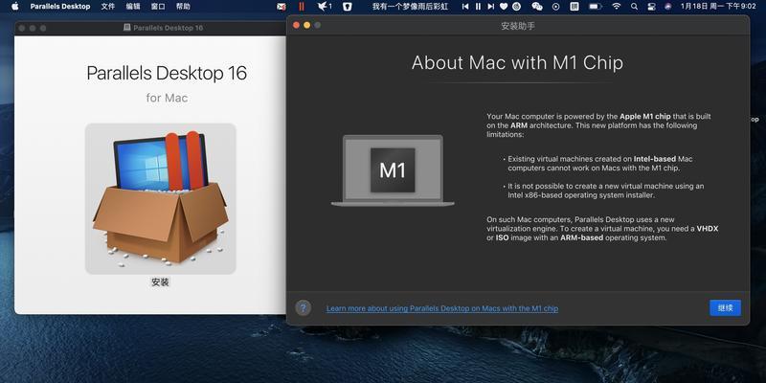Viewport: 766px width, 383px height.
Task: Click the 'for Mac' subtitle text
Action: [167, 98]
